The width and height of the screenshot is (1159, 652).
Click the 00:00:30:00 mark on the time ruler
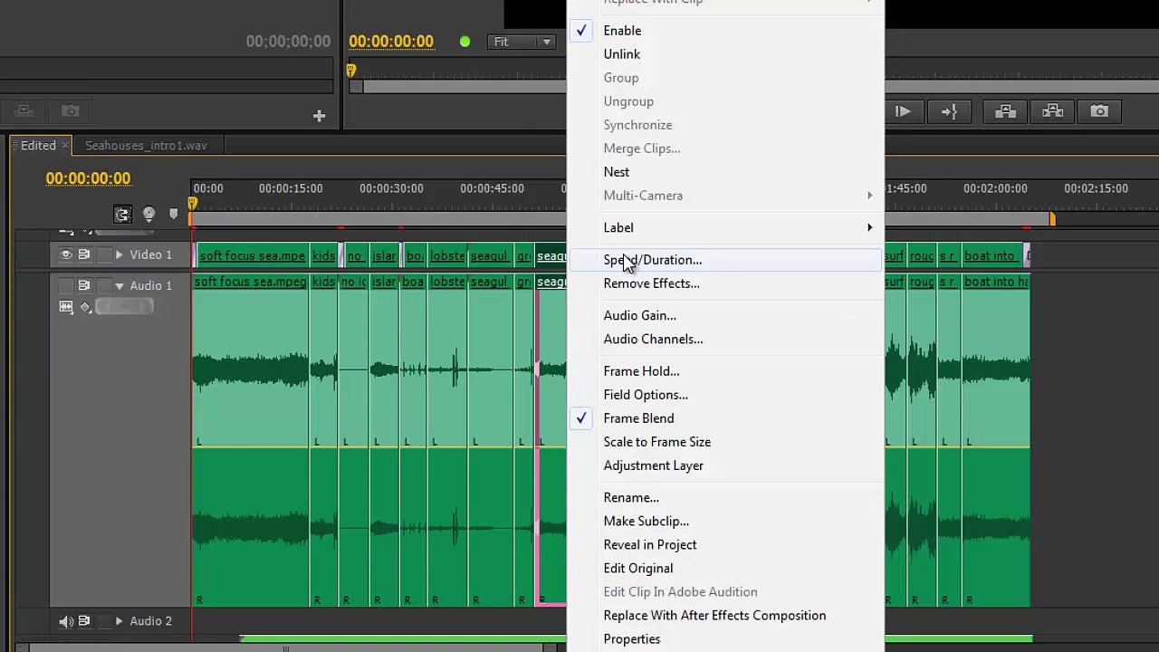tap(391, 188)
